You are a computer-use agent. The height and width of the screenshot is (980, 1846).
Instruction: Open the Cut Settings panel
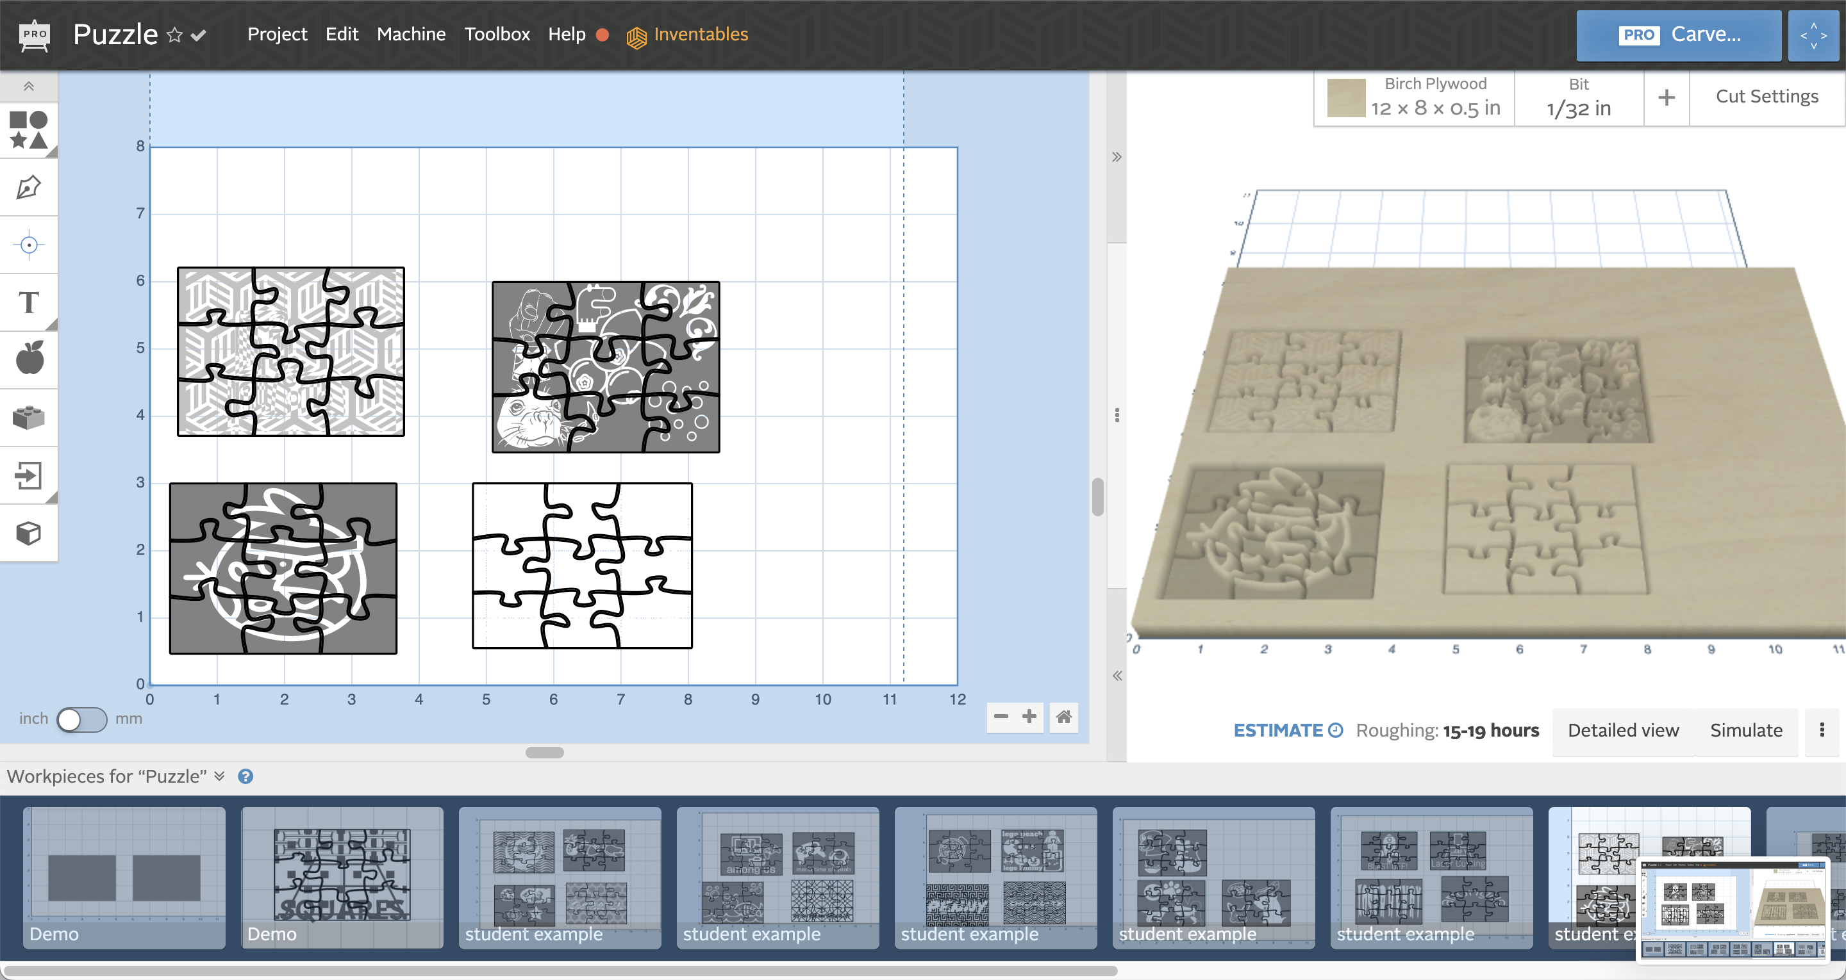point(1767,97)
